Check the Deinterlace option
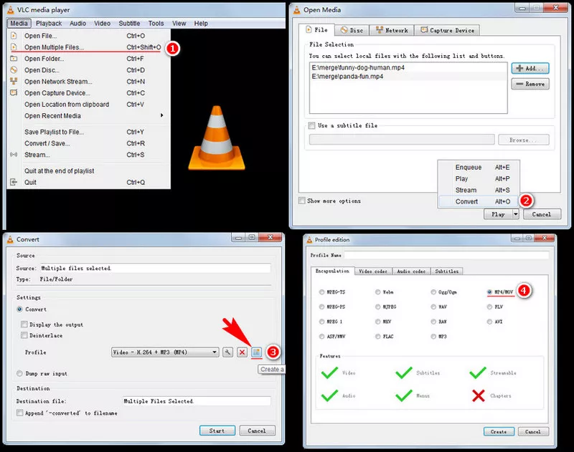Image resolution: width=574 pixels, height=452 pixels. (x=24, y=335)
